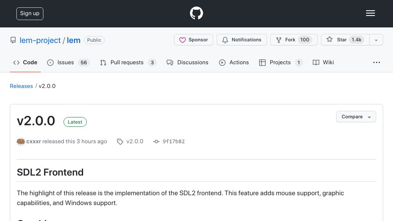
Task: Click the Projects count badge 1
Action: point(298,63)
